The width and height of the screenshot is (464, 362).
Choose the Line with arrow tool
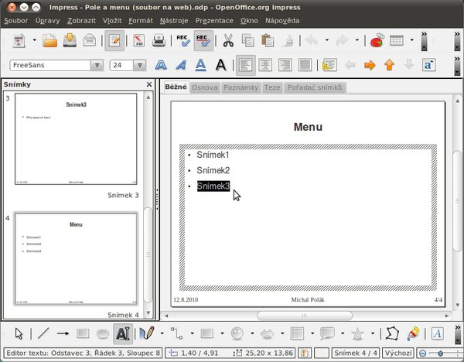tap(63, 333)
